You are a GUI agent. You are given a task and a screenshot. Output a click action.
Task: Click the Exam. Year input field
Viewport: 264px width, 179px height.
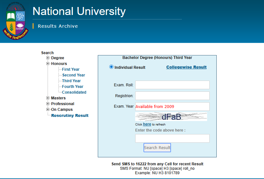coord(172,107)
